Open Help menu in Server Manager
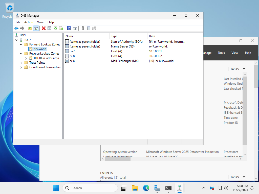 pyautogui.click(x=248, y=53)
